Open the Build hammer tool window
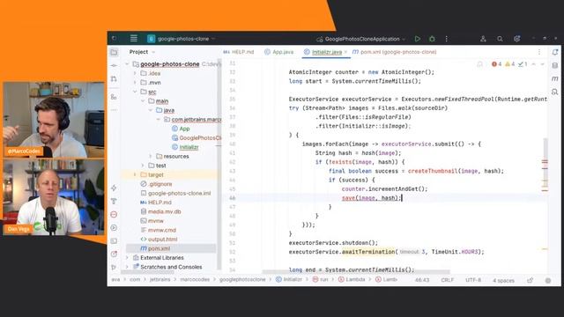Image resolution: width=564 pixels, height=317 pixels. [114, 202]
